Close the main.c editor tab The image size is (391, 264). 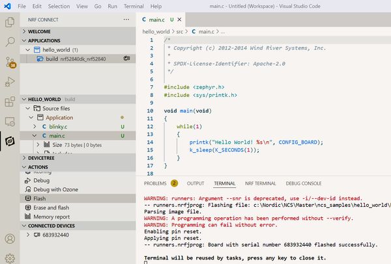[x=179, y=20]
